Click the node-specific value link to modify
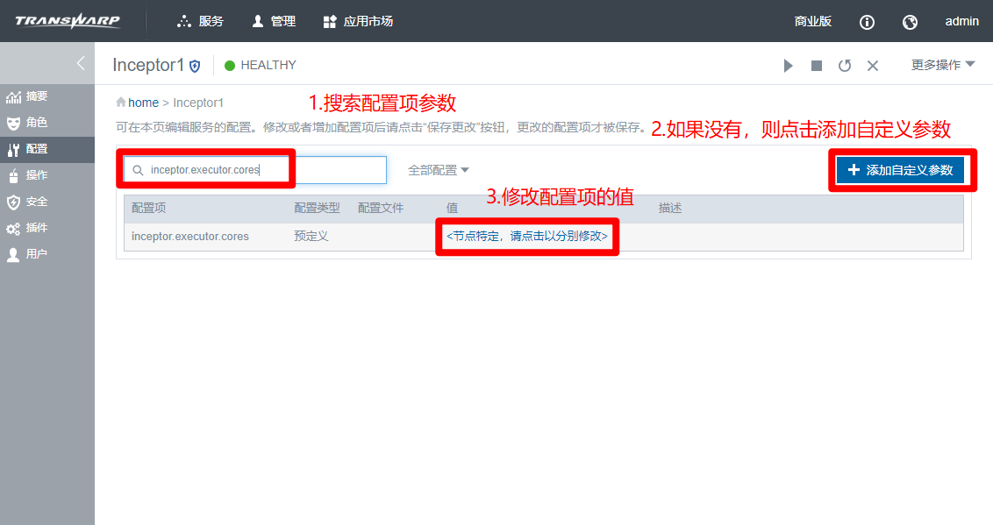Viewport: 993px width, 525px height. (x=526, y=237)
